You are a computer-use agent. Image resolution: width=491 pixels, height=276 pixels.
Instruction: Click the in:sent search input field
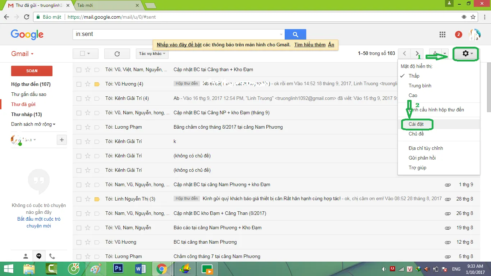[x=176, y=34]
